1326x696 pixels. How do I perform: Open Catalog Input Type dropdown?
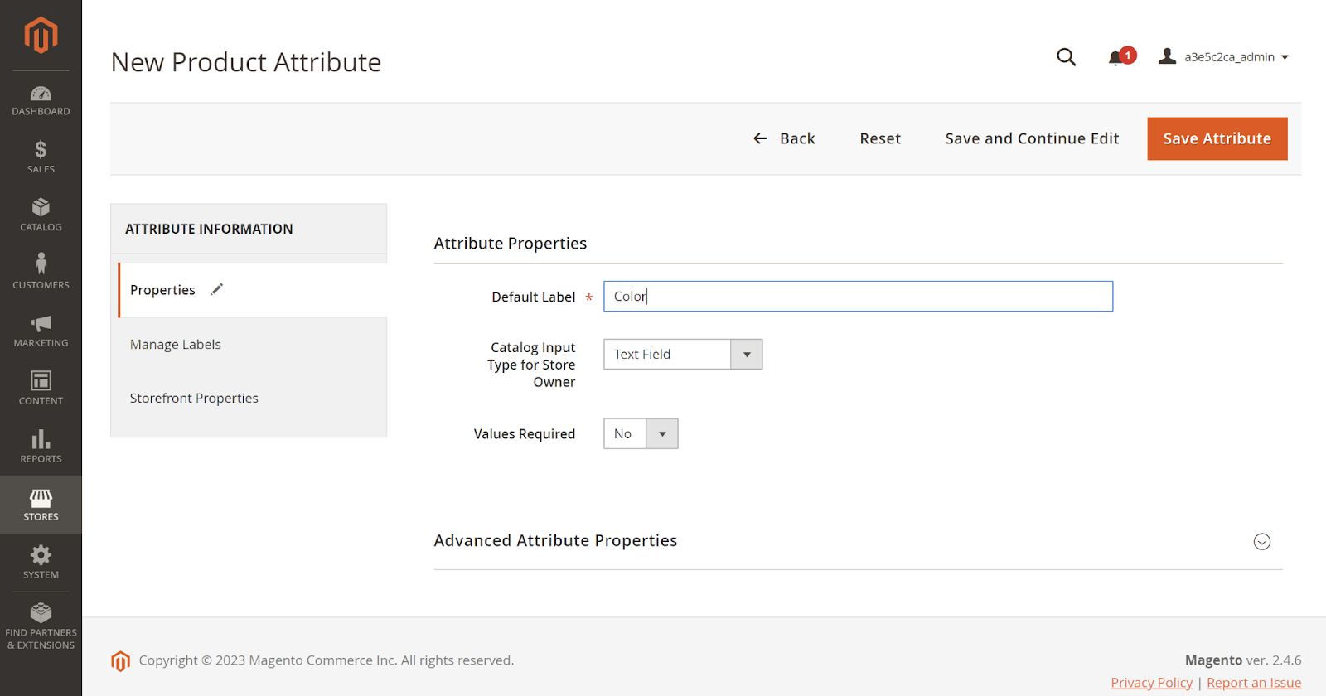683,355
